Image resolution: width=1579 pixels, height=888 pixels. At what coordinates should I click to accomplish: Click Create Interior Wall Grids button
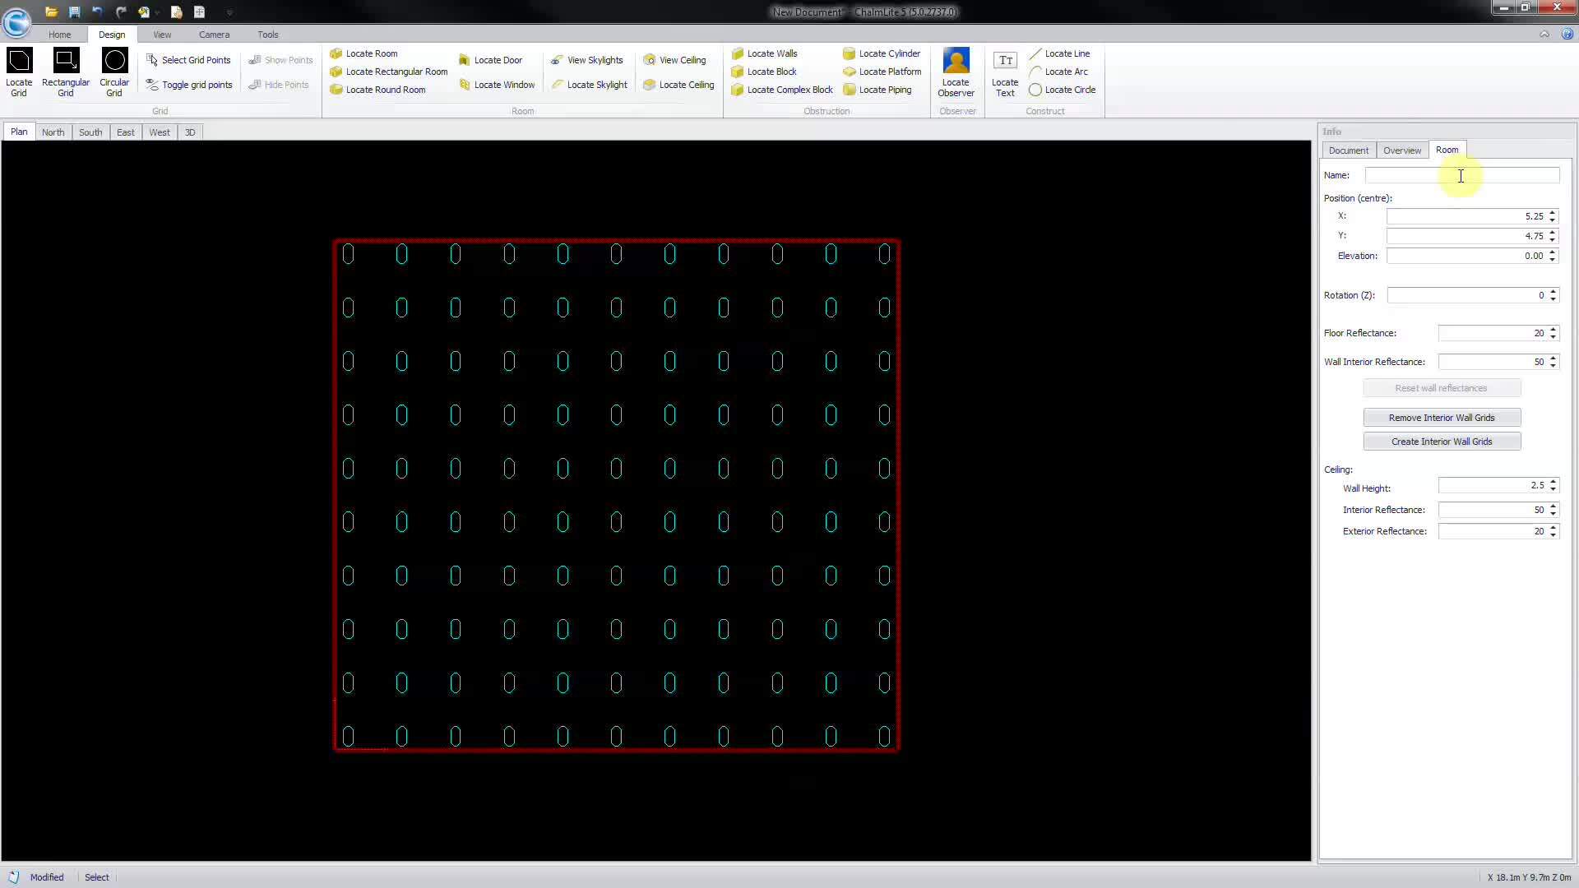[x=1442, y=442]
